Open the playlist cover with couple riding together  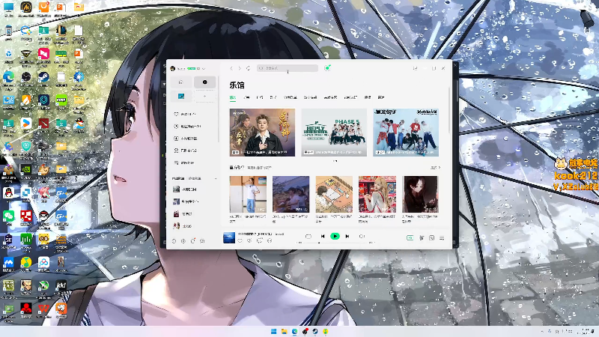[291, 194]
